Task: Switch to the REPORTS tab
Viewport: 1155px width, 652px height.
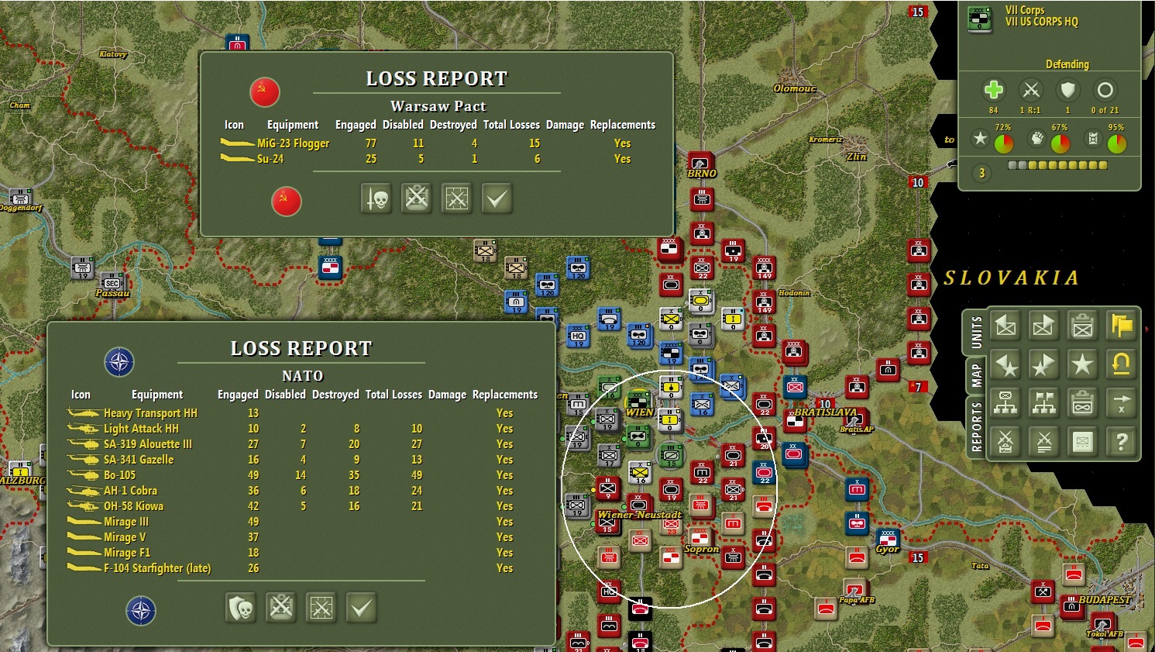Action: 975,427
